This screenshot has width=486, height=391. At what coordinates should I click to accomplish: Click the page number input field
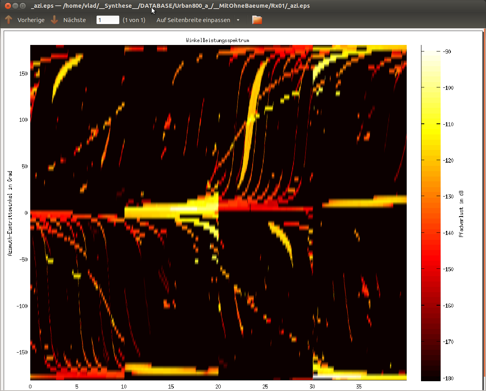pyautogui.click(x=108, y=20)
